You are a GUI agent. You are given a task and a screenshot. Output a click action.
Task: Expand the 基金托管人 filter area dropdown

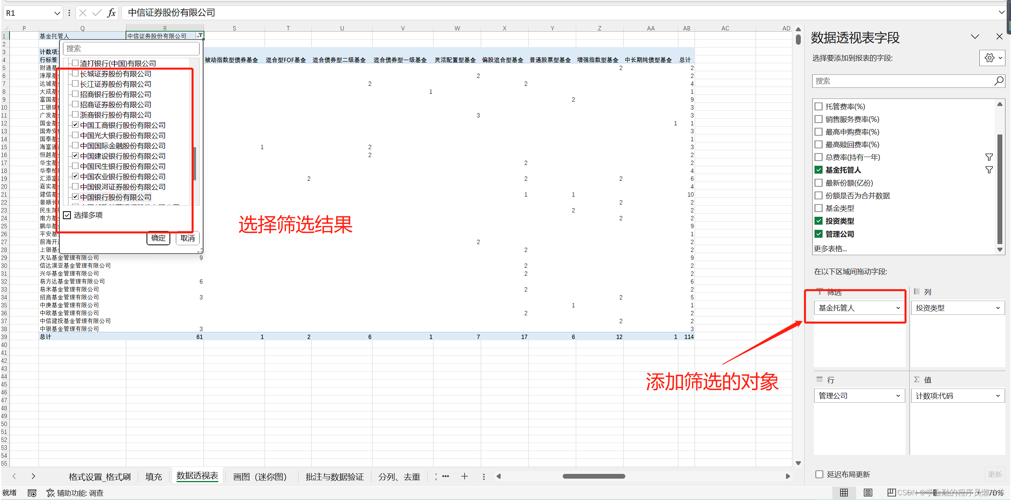(898, 308)
